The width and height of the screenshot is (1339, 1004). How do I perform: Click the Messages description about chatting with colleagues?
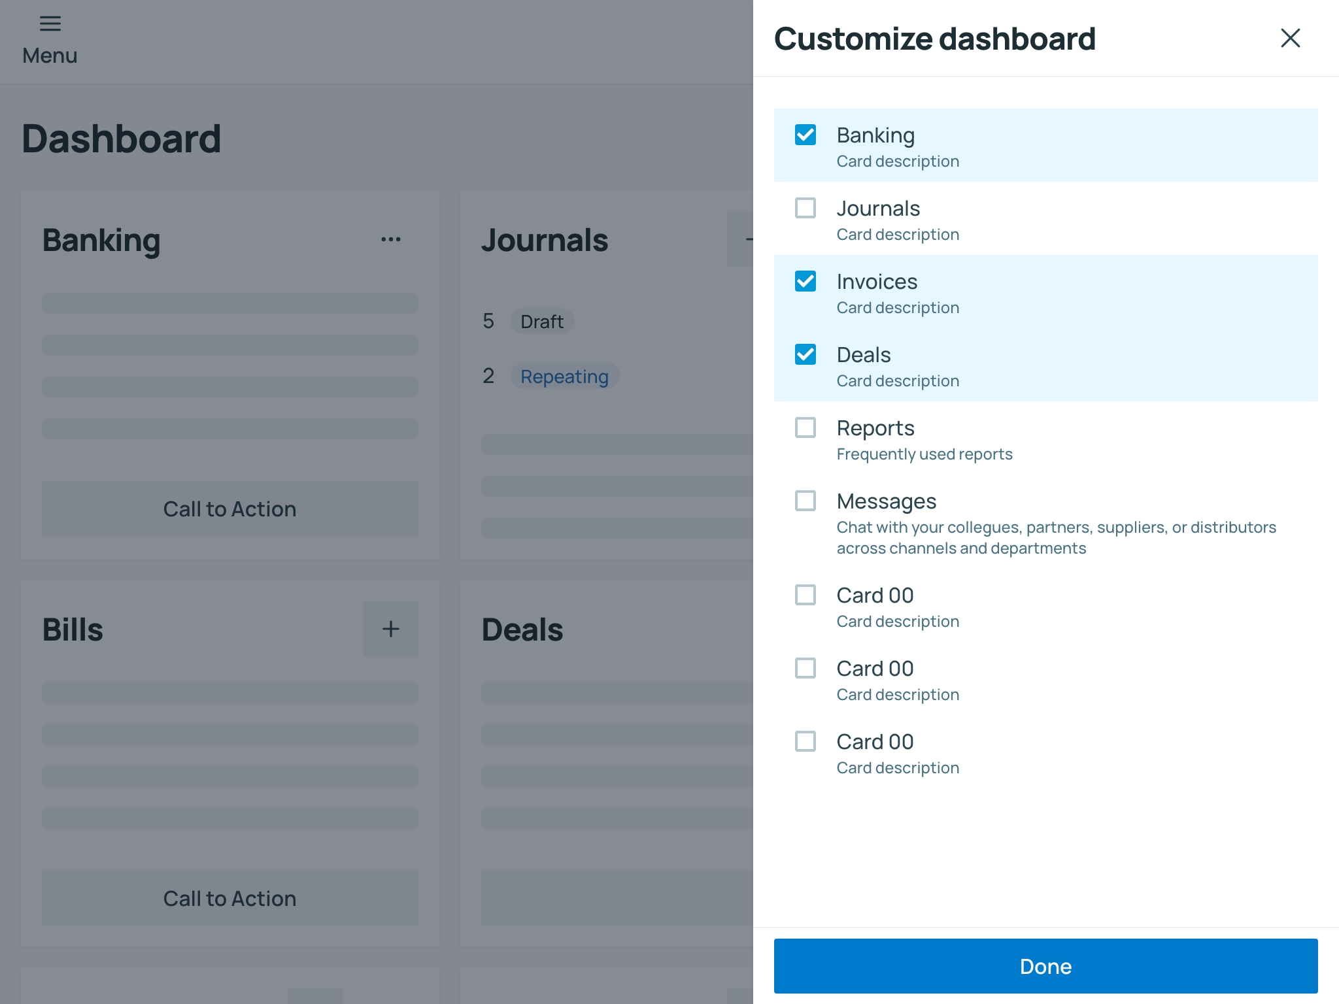1057,538
